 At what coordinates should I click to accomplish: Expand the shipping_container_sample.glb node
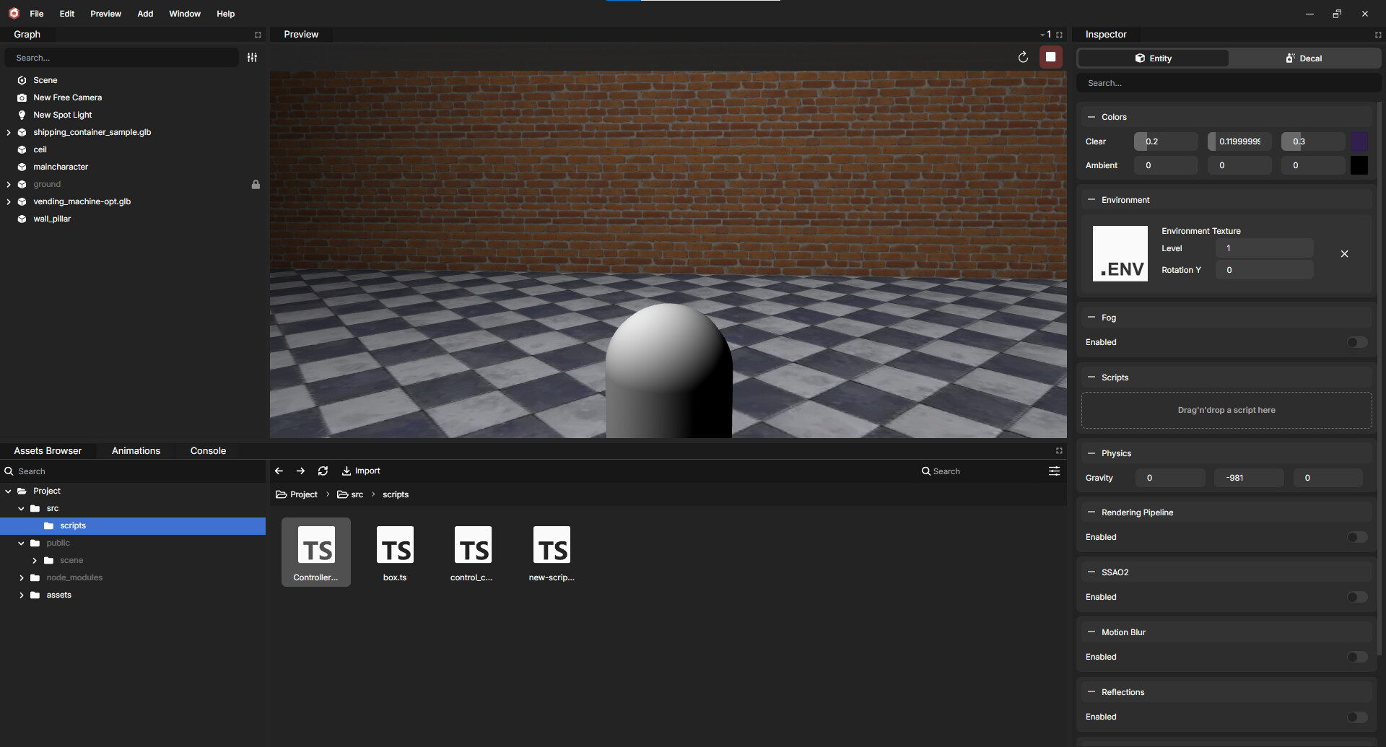point(9,132)
